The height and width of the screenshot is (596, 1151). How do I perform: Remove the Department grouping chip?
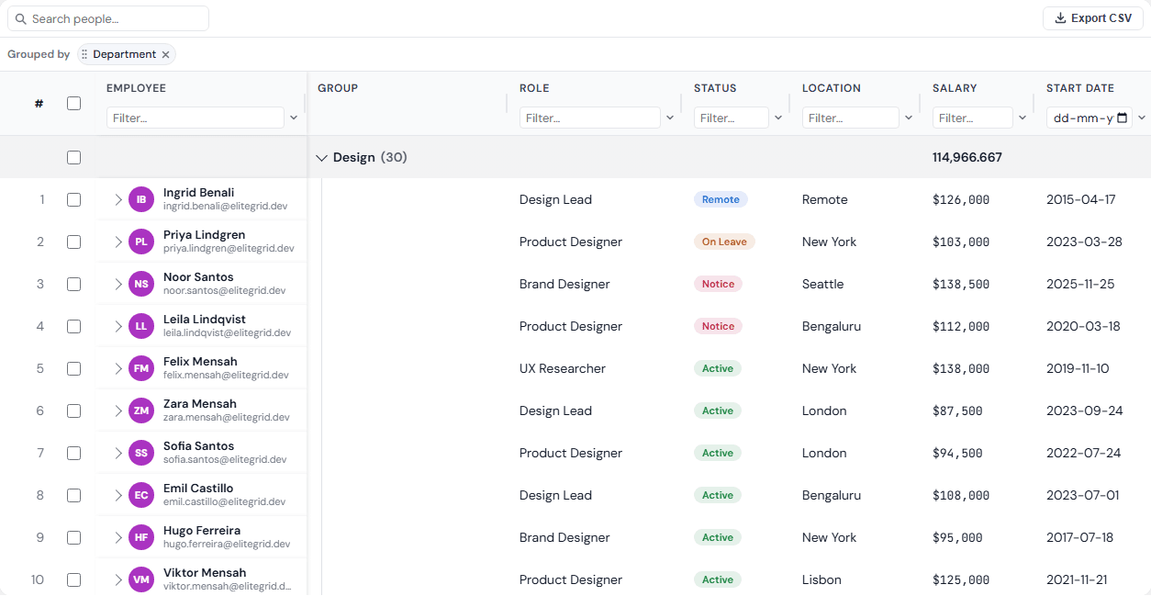click(x=165, y=54)
